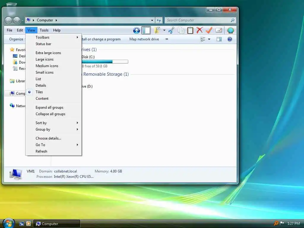Click the Show desktop quick launch icon
Image resolution: width=304 pixels, height=228 pixels.
point(21,224)
